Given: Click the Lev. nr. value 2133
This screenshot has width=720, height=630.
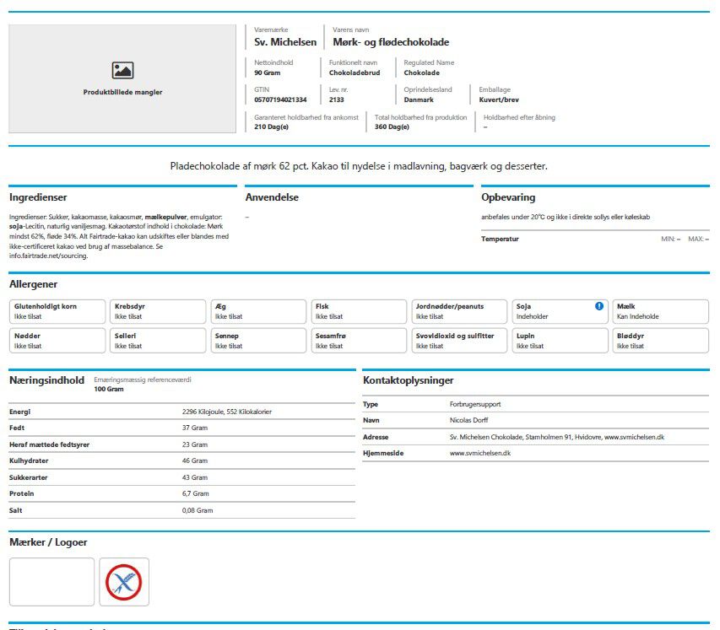Looking at the screenshot, I should (x=337, y=100).
